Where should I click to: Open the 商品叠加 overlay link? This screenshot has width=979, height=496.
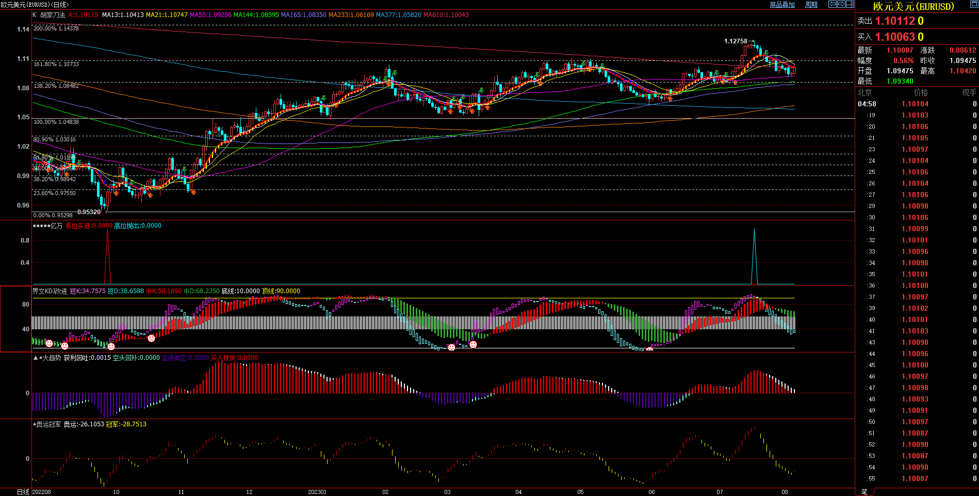click(782, 5)
